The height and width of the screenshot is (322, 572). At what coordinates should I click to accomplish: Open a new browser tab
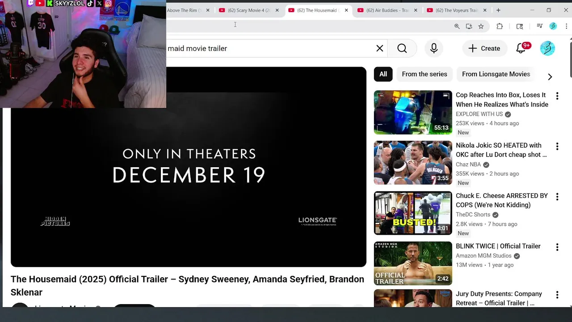tap(498, 10)
